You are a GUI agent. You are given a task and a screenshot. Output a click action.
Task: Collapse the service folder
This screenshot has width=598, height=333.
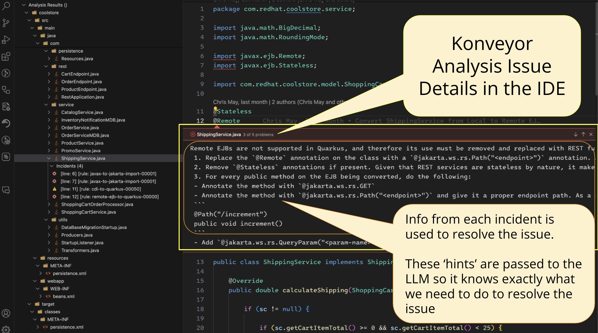click(46, 104)
